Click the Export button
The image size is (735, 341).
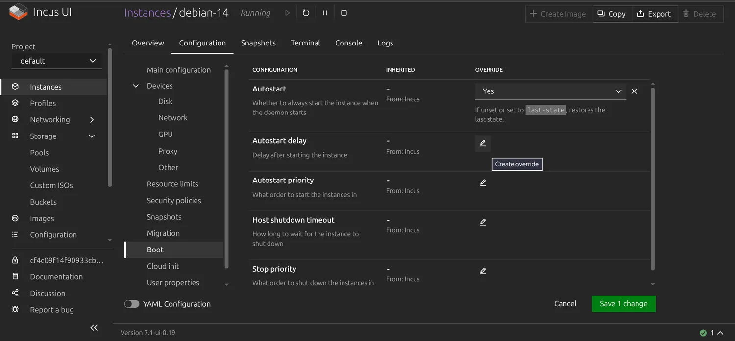click(x=655, y=14)
